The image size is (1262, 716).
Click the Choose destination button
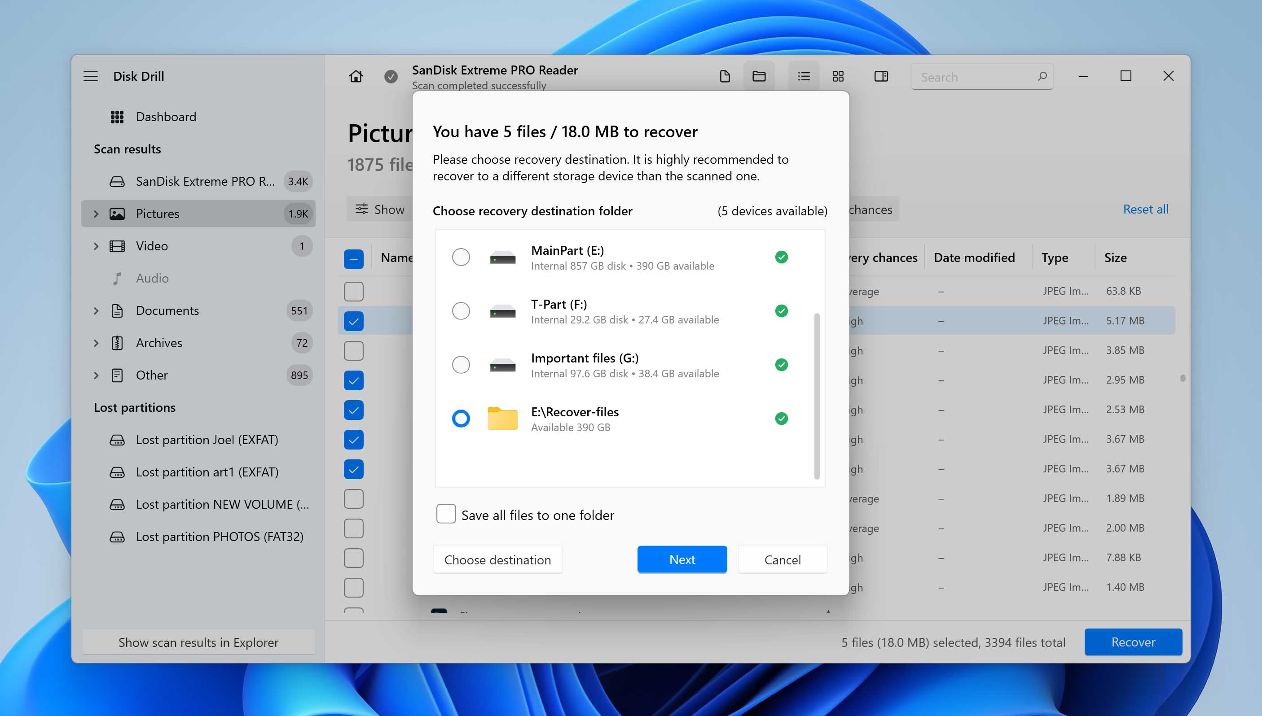click(497, 559)
